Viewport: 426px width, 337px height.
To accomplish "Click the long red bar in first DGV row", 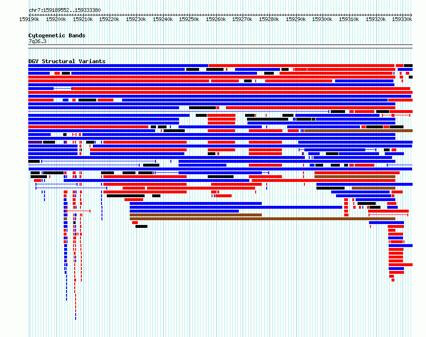I will click(x=301, y=66).
